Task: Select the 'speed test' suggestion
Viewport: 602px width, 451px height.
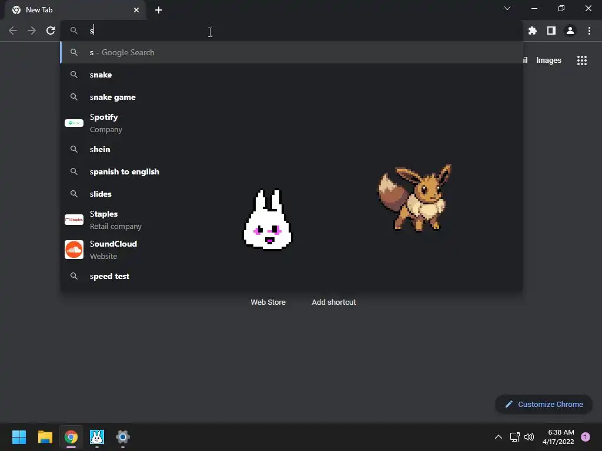Action: coord(292,276)
